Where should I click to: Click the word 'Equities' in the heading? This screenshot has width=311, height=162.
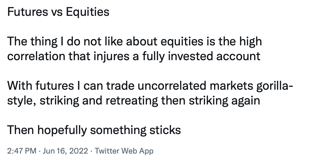coord(87,12)
